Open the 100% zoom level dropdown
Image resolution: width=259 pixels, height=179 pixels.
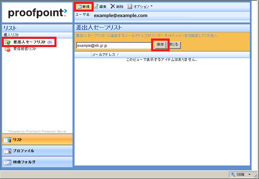point(250,174)
